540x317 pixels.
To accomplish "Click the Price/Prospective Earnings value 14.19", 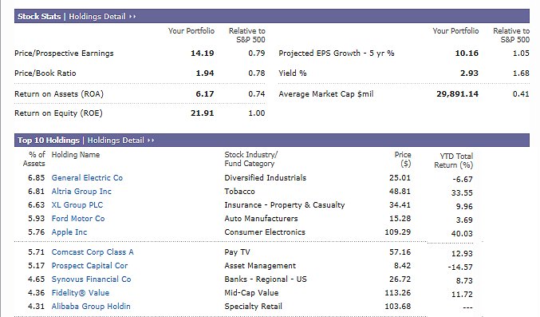I will click(203, 53).
